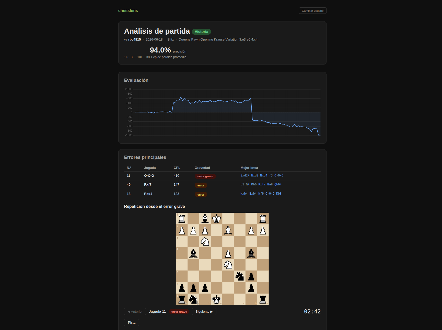Image resolution: width=442 pixels, height=330 pixels.
Task: Click the error grave badge beside Jugada 11
Action: tap(179, 312)
